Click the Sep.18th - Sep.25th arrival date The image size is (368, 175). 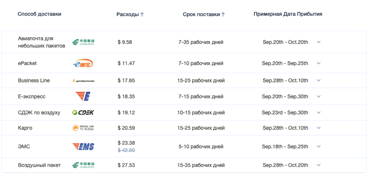pos(285,146)
